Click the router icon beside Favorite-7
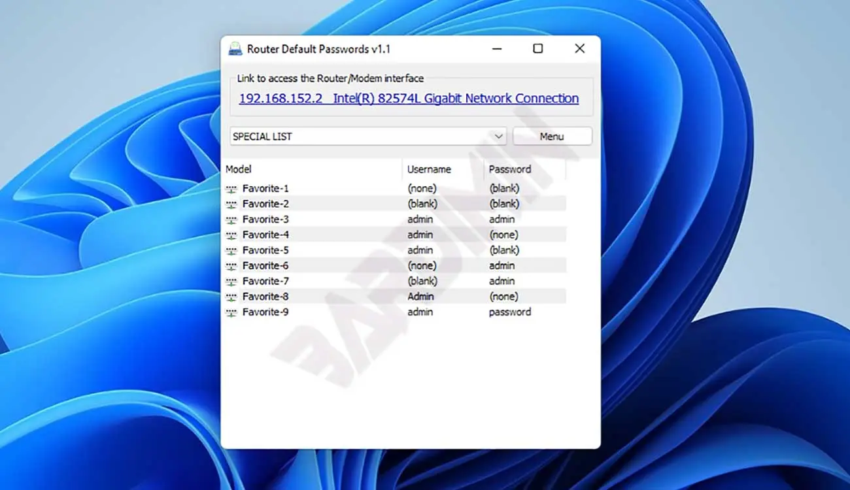Viewport: 850px width, 490px height. point(231,282)
